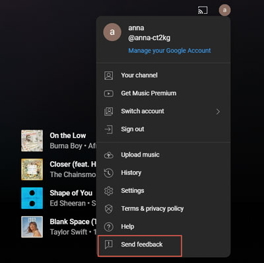This screenshot has width=264, height=263.
Task: Click the account avatar in top bar
Action: [x=224, y=10]
